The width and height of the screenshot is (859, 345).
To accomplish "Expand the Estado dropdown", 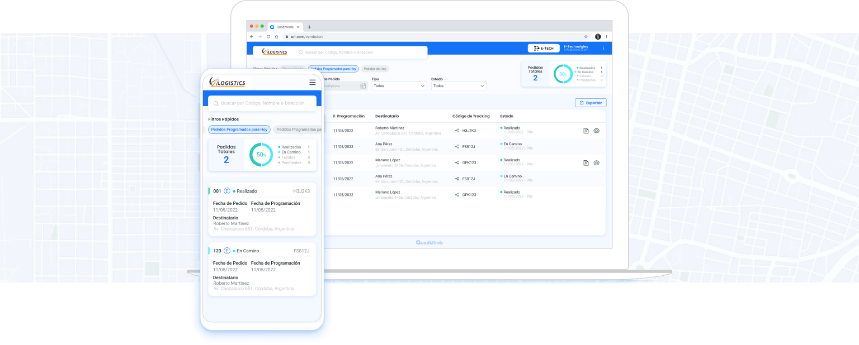I will 459,86.
